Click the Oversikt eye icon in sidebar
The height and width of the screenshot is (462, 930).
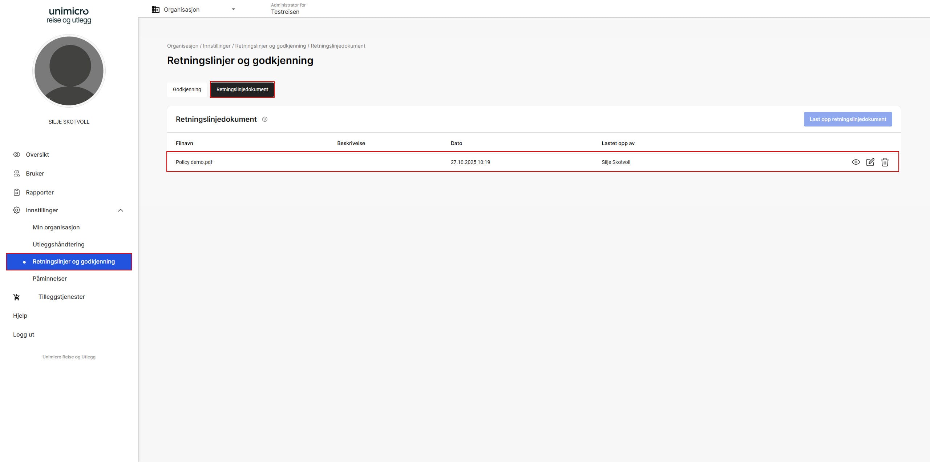coord(17,154)
